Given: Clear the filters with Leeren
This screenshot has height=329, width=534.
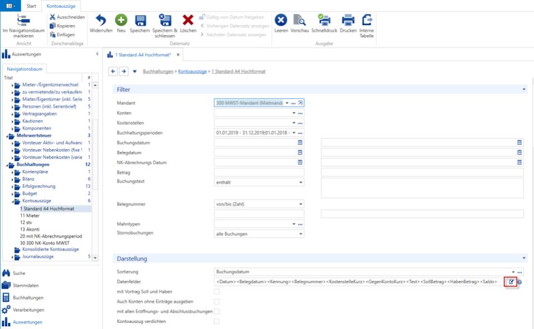Looking at the screenshot, I should coord(281,20).
